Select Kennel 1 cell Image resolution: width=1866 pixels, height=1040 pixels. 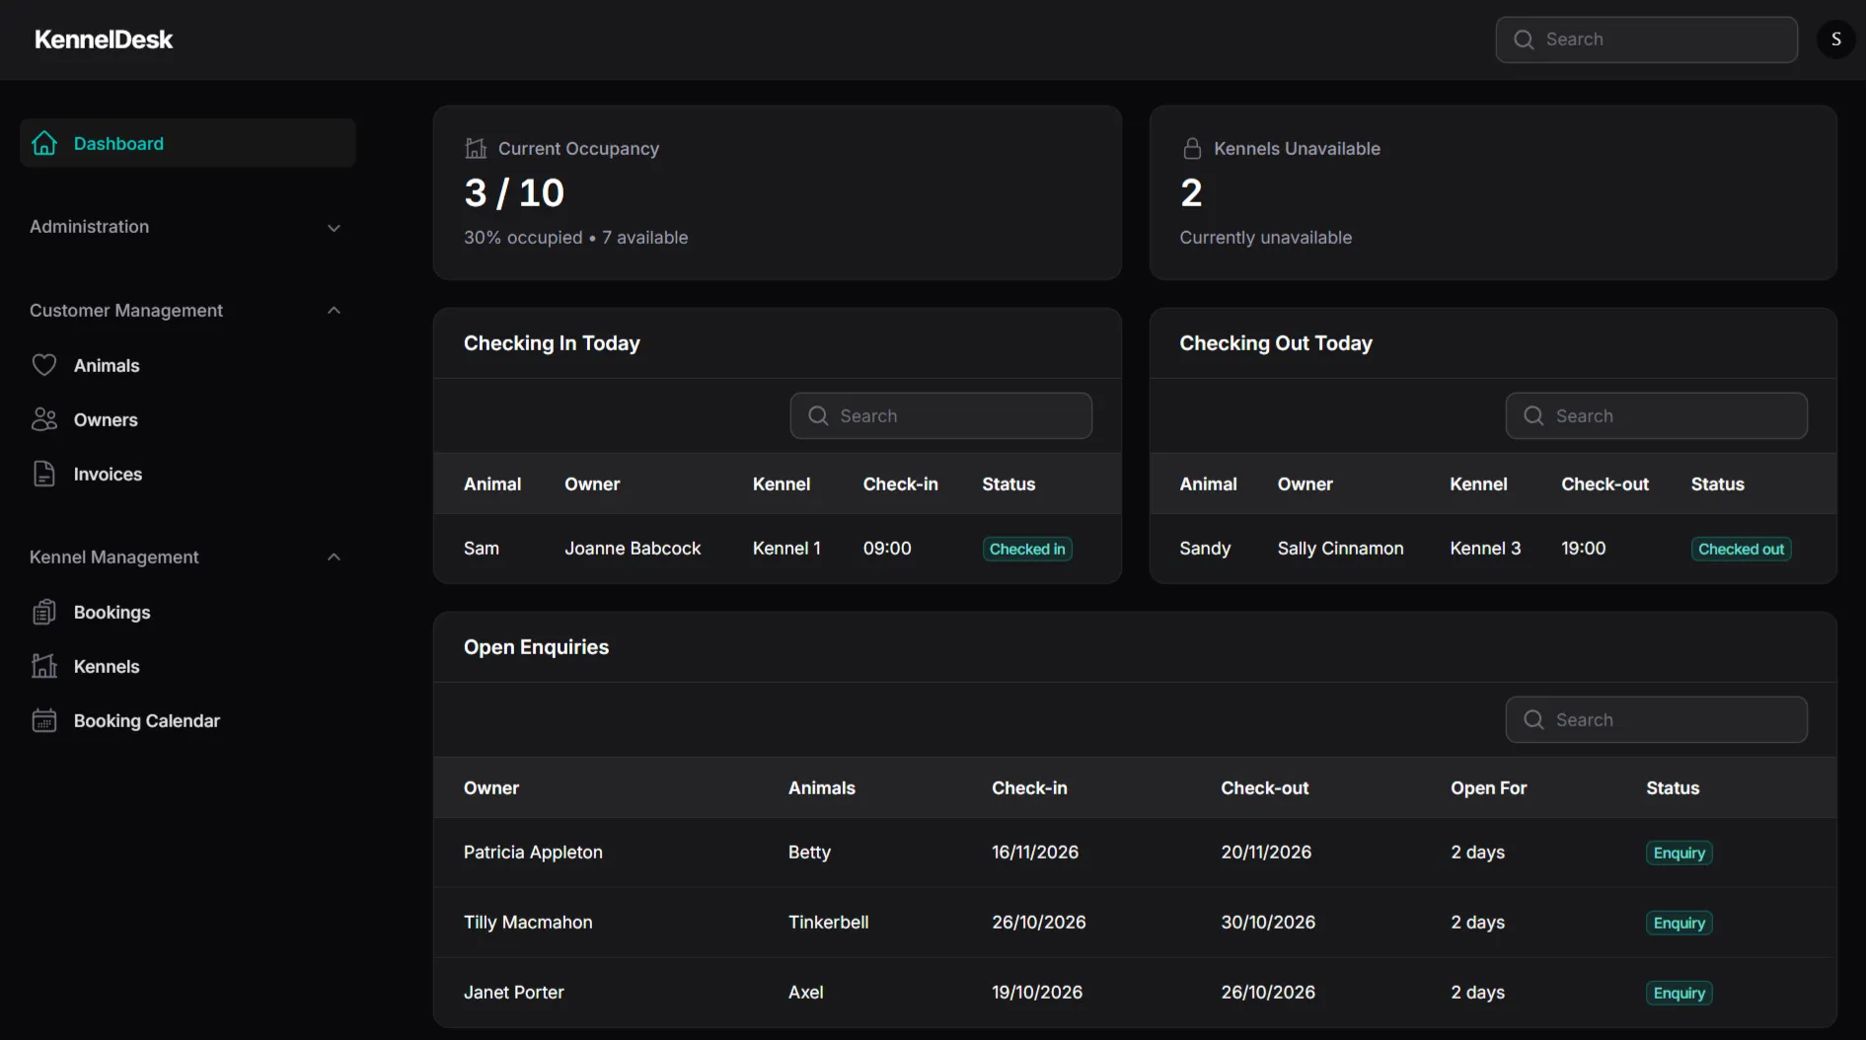(786, 548)
